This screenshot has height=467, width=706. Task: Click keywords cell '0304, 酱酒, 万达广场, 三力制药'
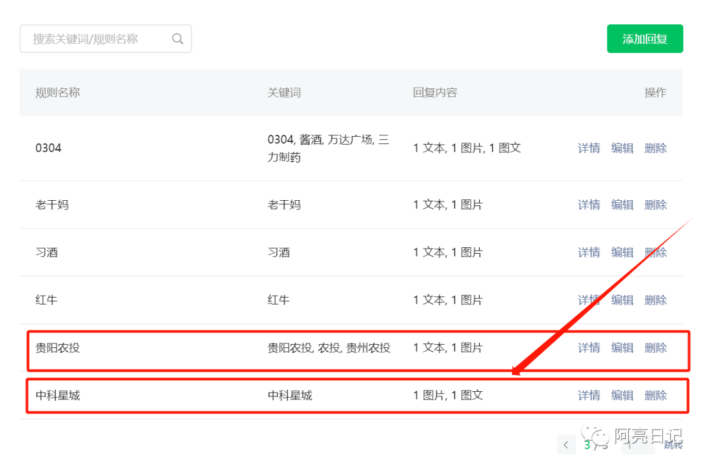(x=328, y=148)
